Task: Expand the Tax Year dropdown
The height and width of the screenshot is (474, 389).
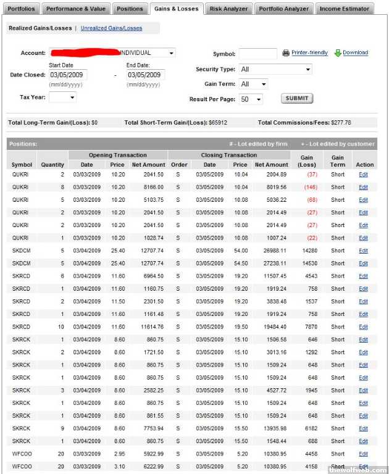Action: pyautogui.click(x=72, y=97)
